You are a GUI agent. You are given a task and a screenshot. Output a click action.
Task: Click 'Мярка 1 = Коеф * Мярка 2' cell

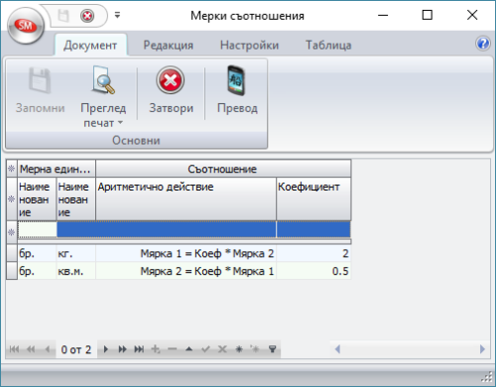point(186,253)
